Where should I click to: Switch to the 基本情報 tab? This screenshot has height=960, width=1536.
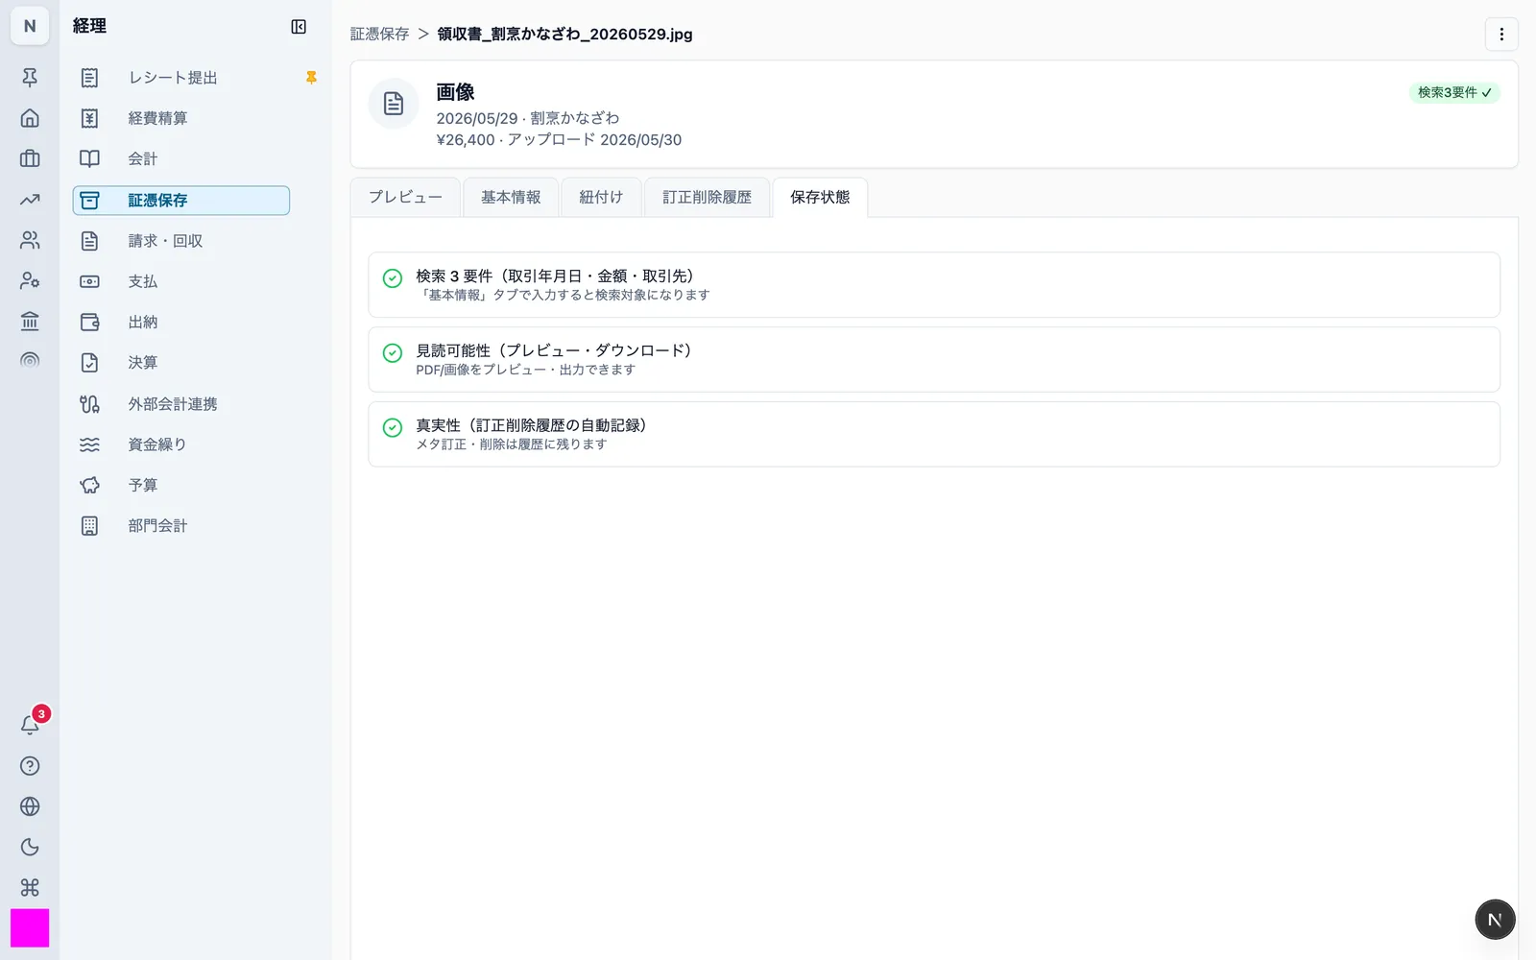(511, 197)
